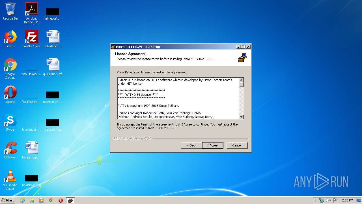
Task: Launch Acrobat Reader DC from desktop
Action: pyautogui.click(x=31, y=13)
